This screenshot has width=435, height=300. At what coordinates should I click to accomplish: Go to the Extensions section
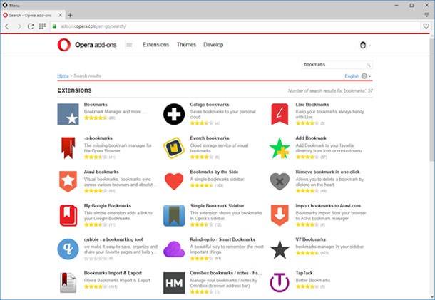coord(156,45)
